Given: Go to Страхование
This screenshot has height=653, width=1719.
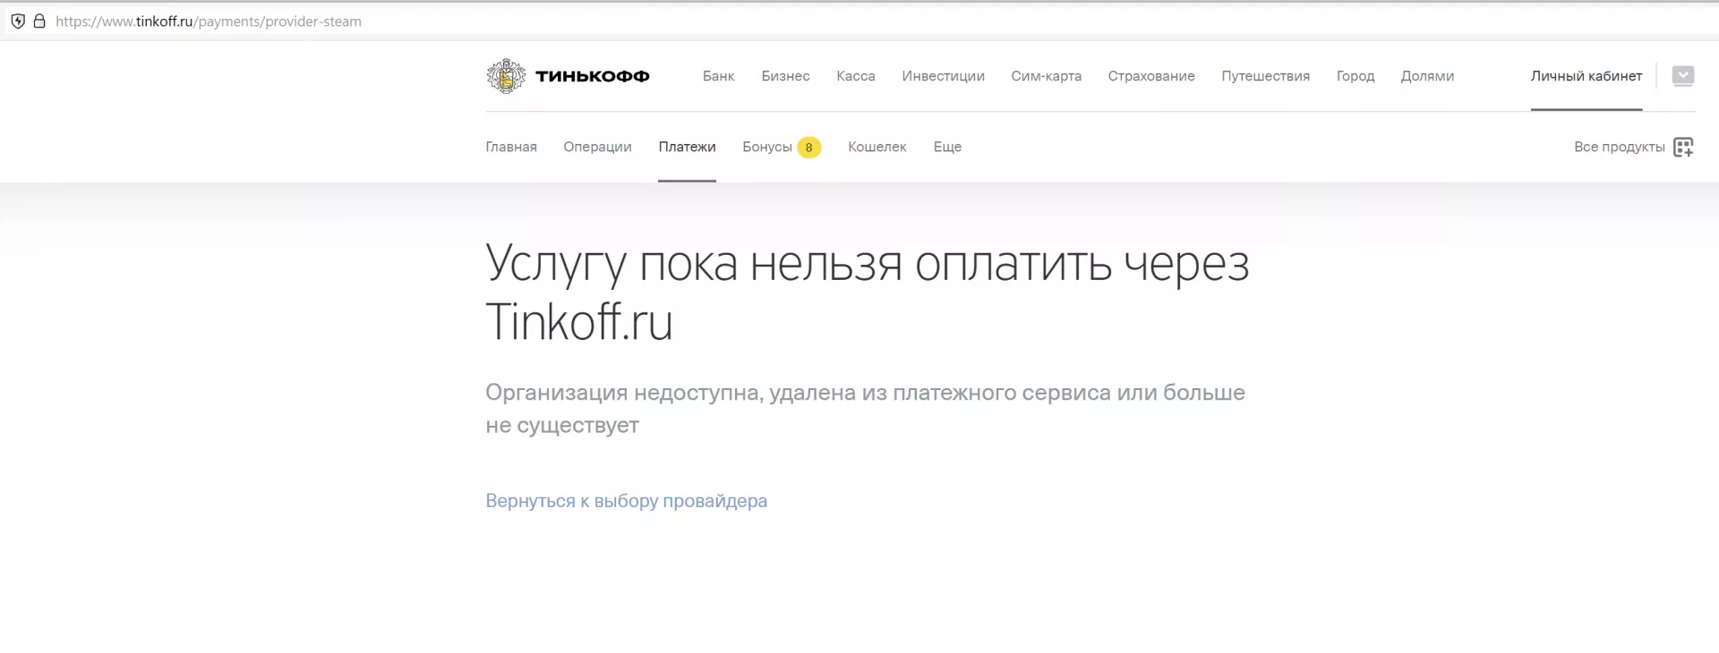Looking at the screenshot, I should (1151, 76).
